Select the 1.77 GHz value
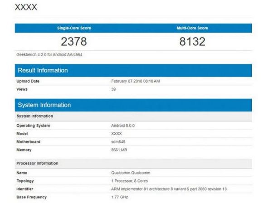 click(x=120, y=197)
